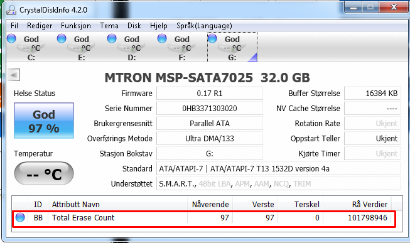
Task: Select drive D: disk status button
Action: point(131,47)
